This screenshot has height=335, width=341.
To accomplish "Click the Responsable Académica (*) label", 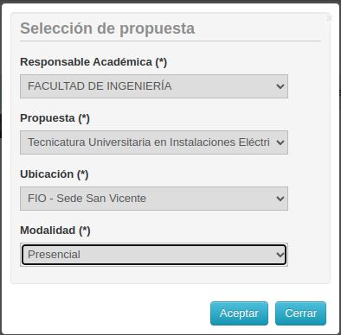I will pos(93,62).
